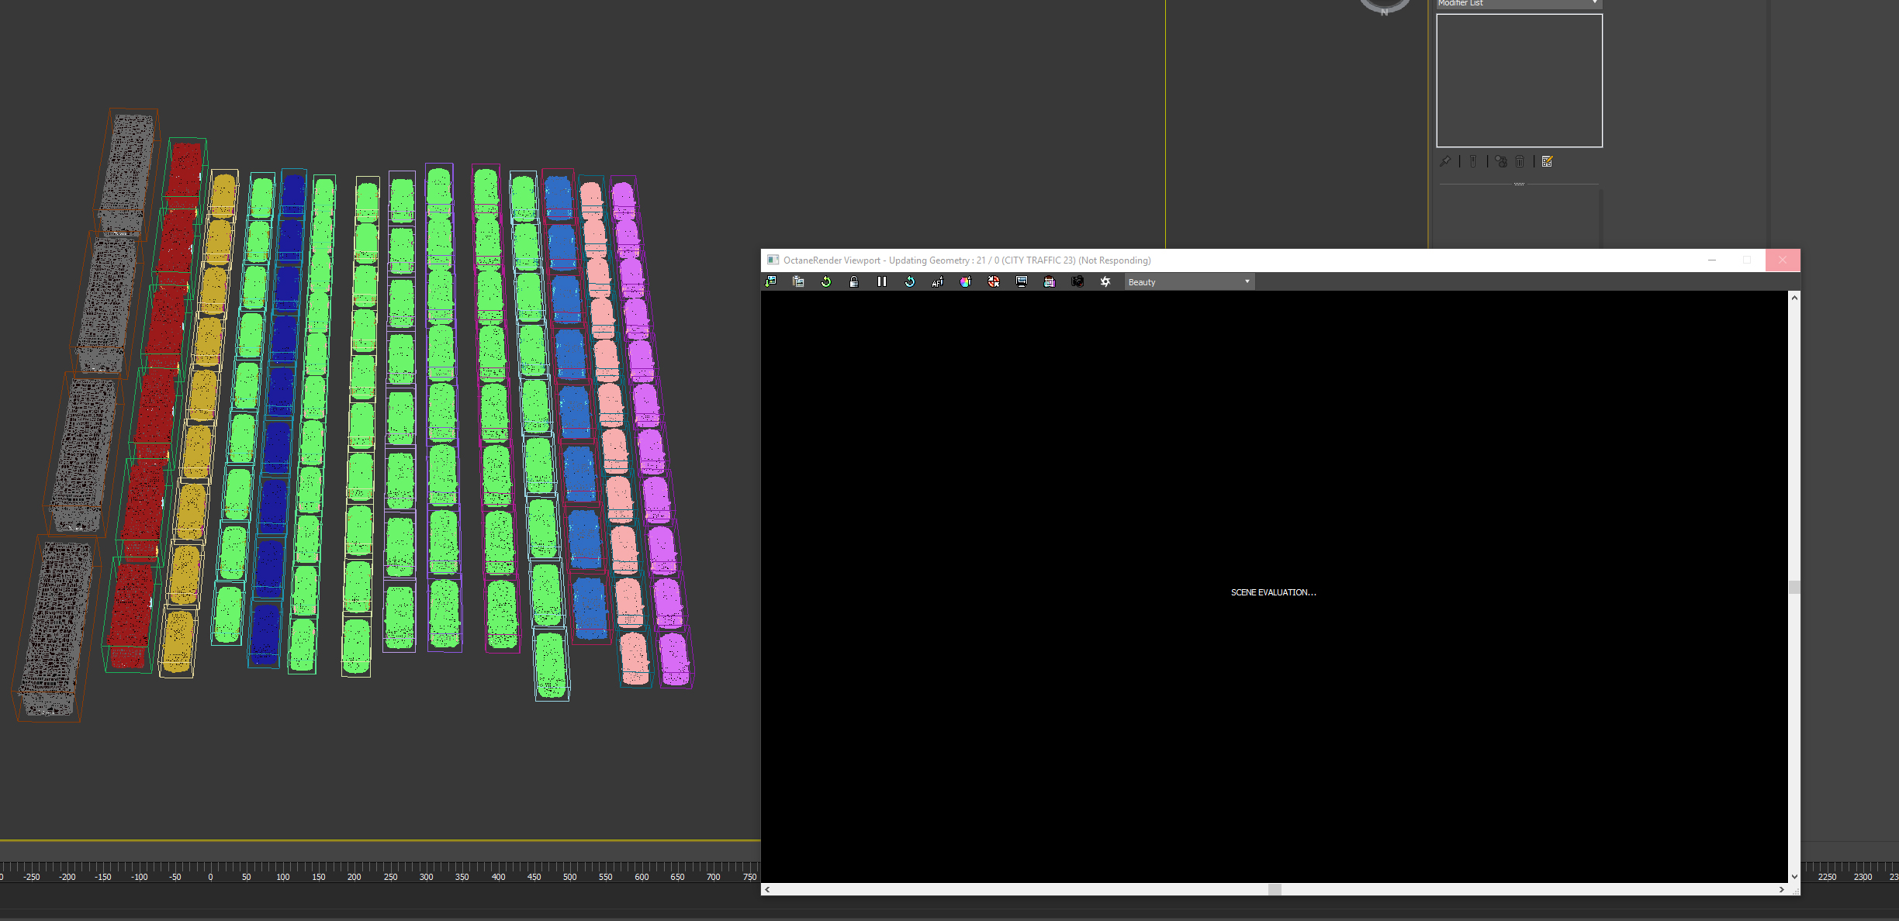
Task: Click the Octane viewport horizontal scrollbar thumb
Action: [x=1275, y=889]
